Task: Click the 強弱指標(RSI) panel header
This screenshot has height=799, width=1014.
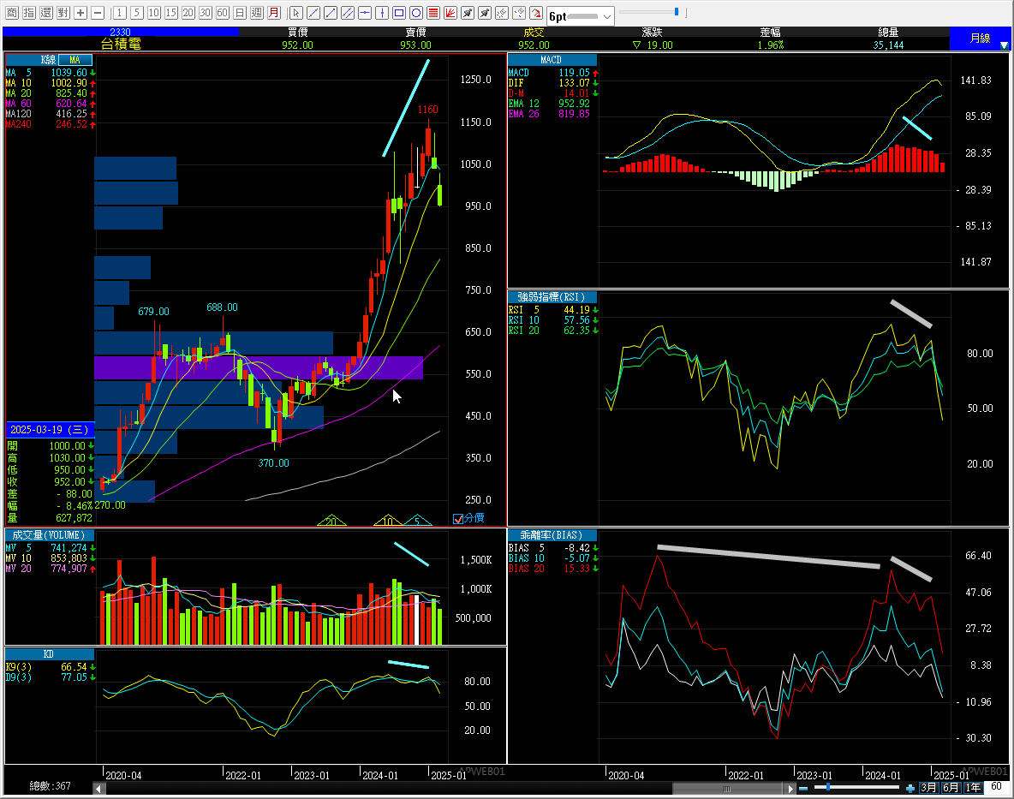Action: (552, 296)
